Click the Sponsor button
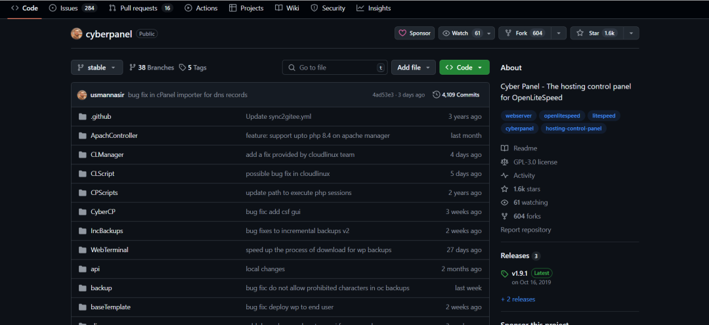Viewport: 709px width, 325px height. (x=415, y=33)
